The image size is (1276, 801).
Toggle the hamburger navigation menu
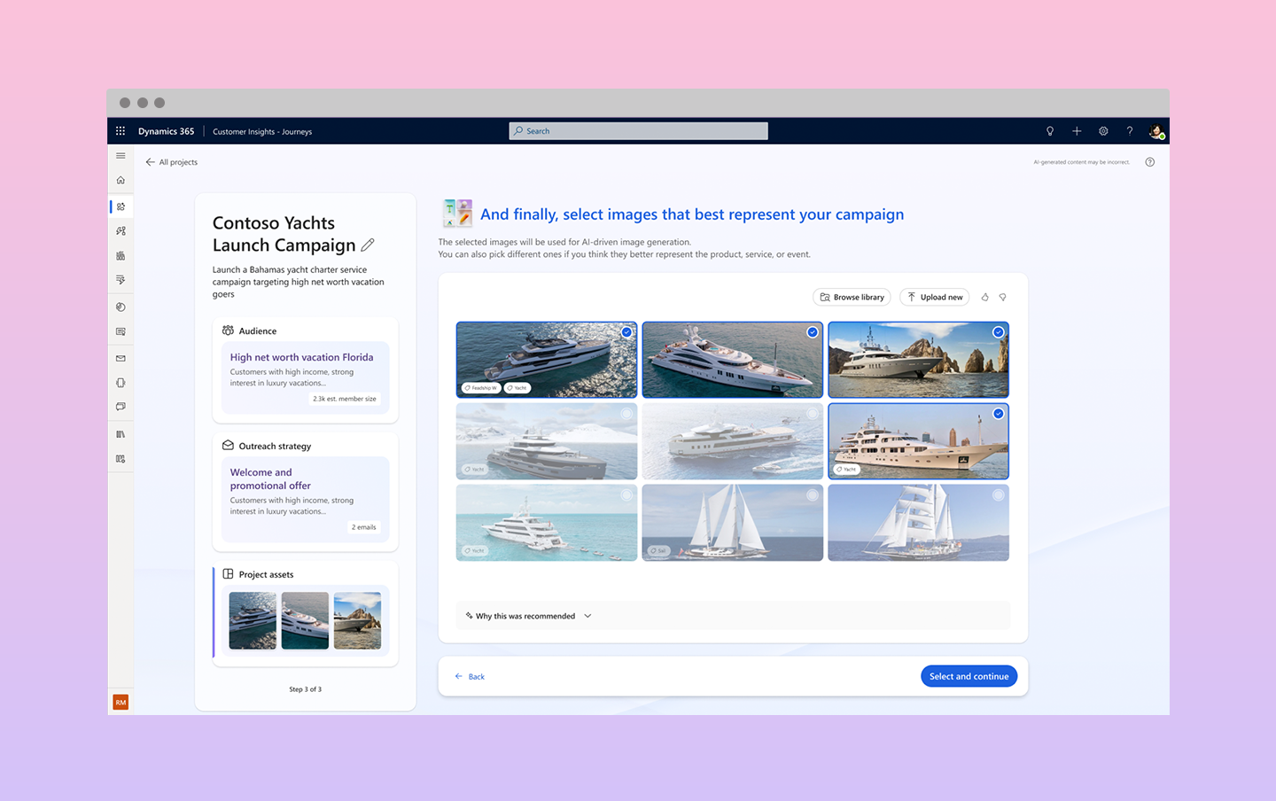[x=121, y=156]
